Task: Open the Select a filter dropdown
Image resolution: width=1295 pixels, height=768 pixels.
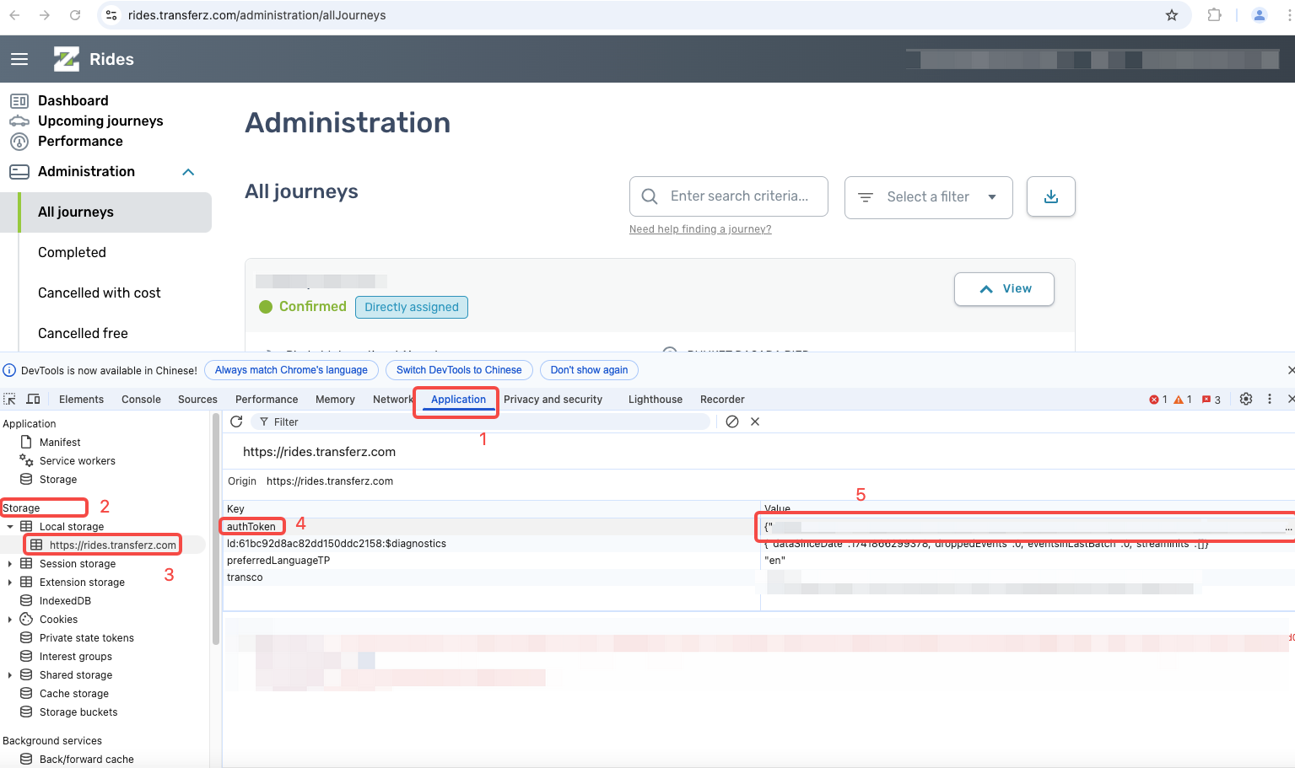Action: (928, 196)
